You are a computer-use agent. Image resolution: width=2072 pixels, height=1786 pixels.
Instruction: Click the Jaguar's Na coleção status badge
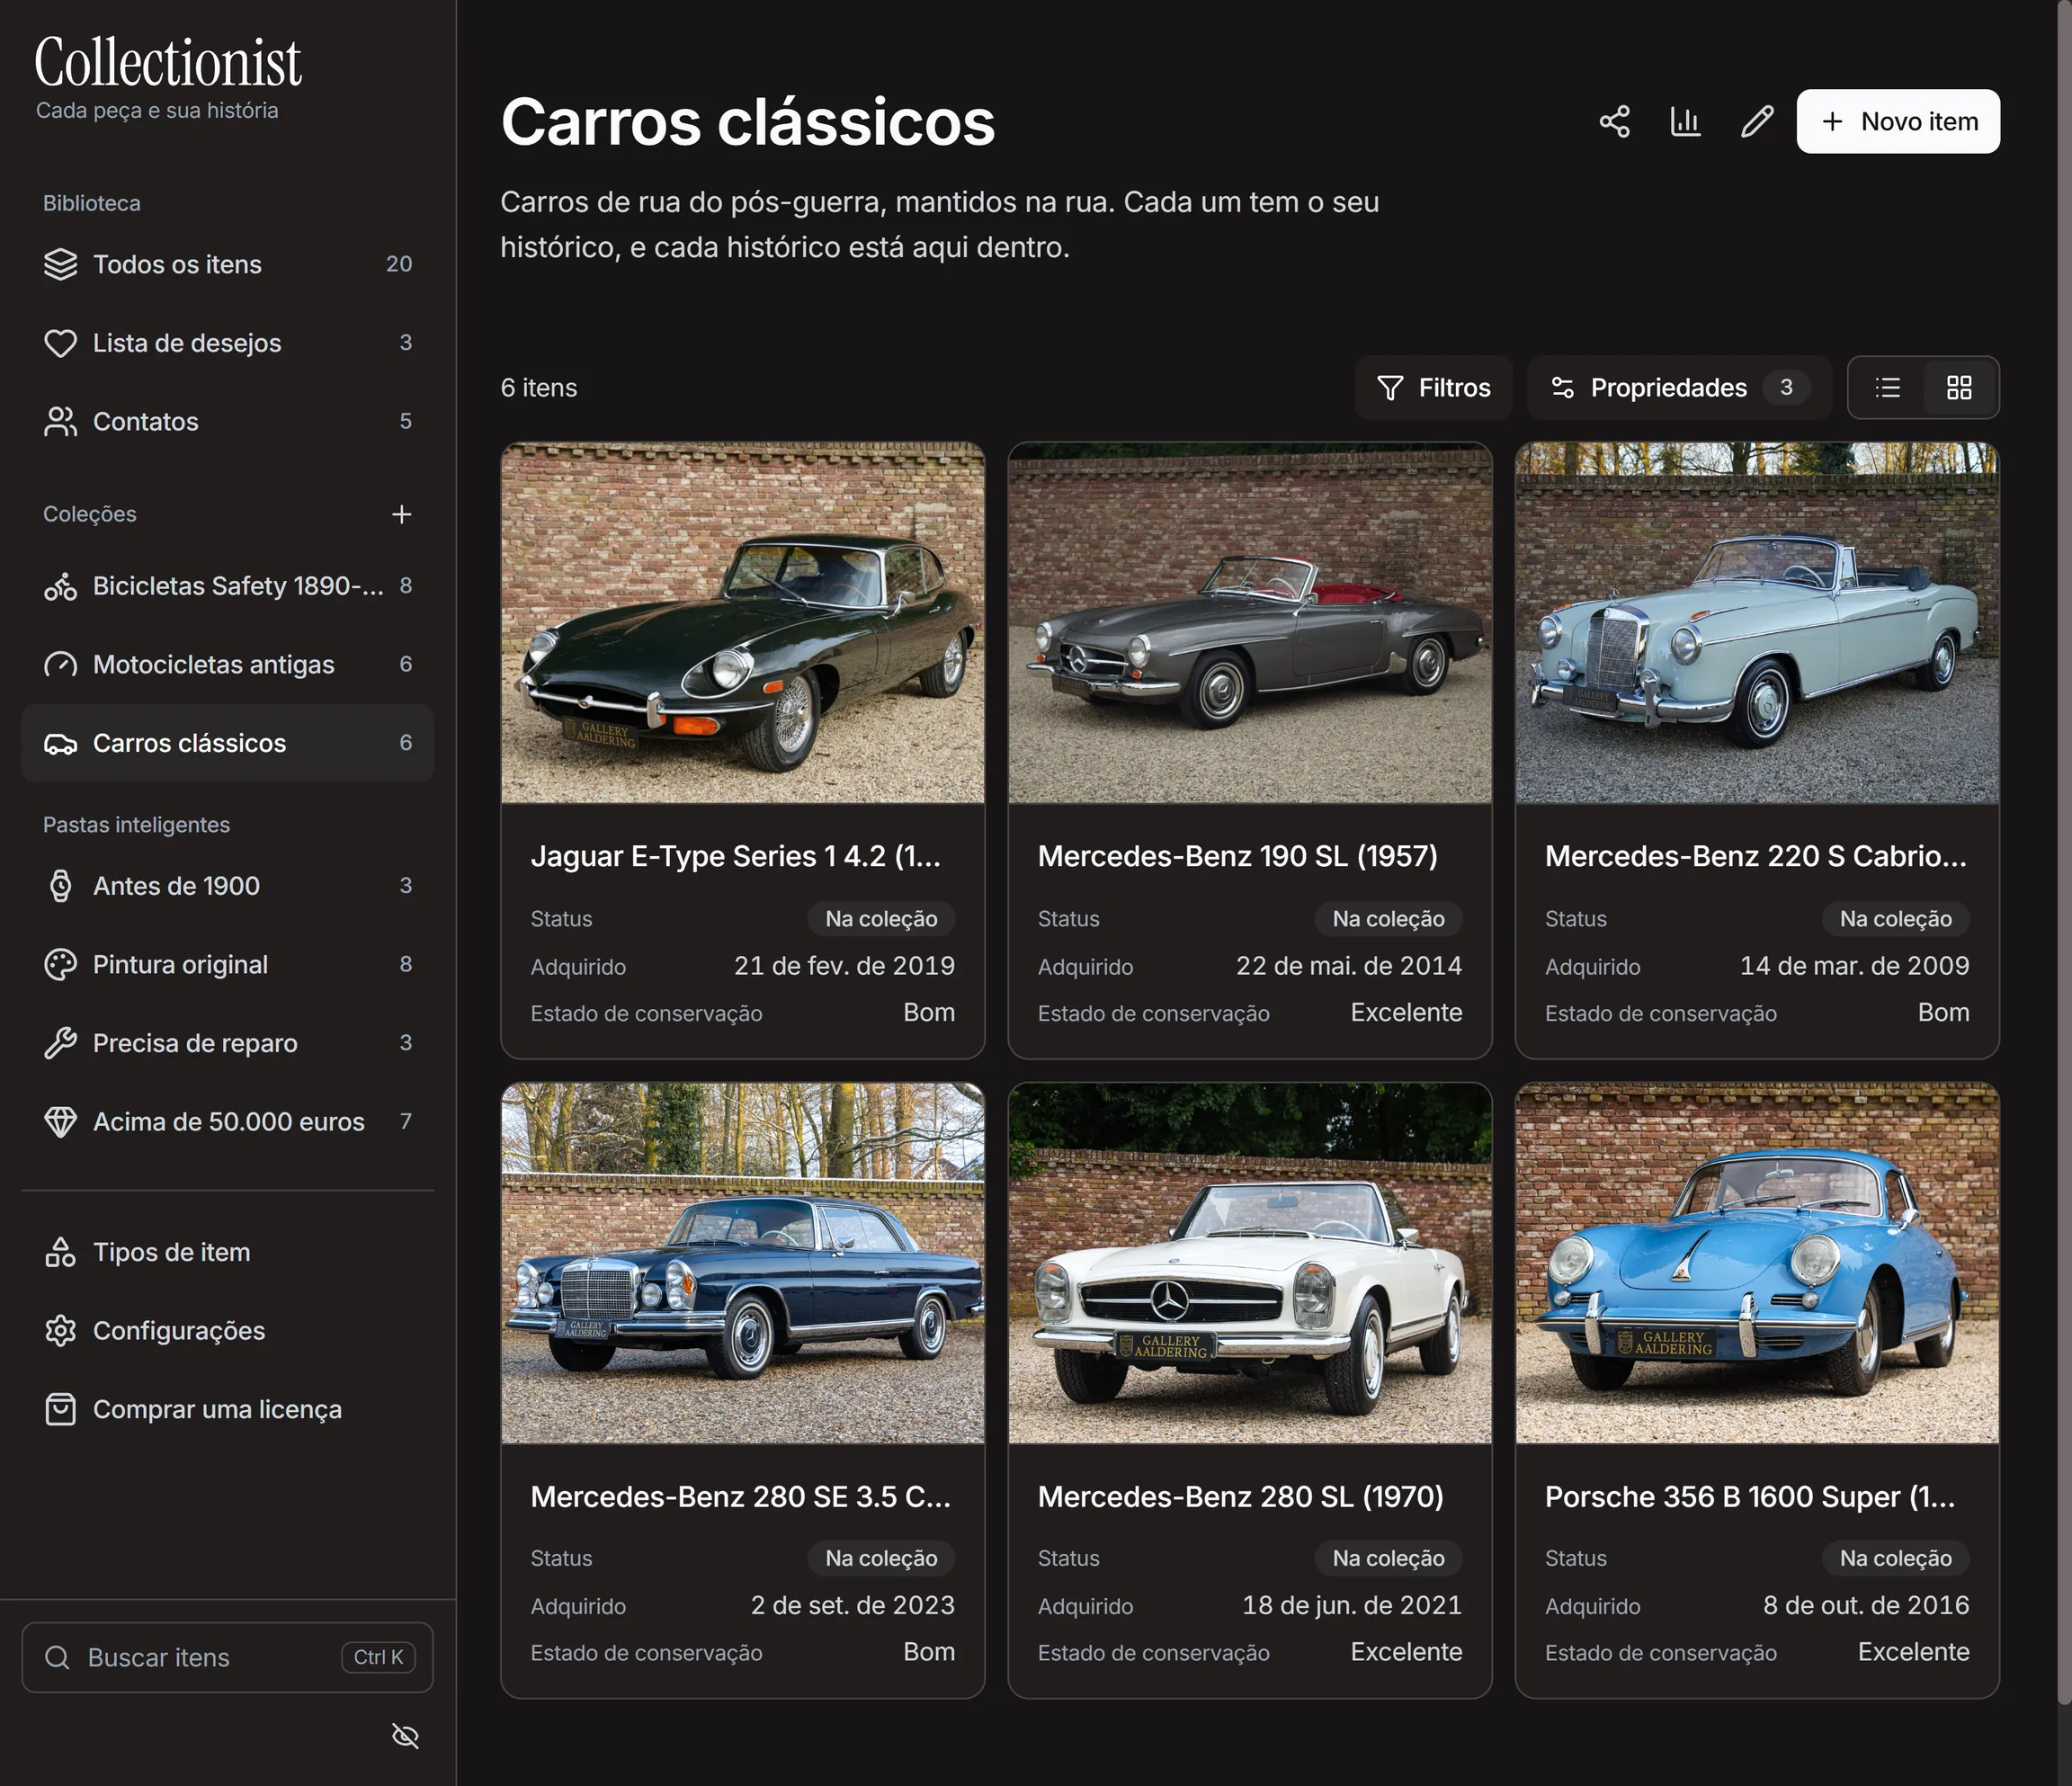coord(881,918)
